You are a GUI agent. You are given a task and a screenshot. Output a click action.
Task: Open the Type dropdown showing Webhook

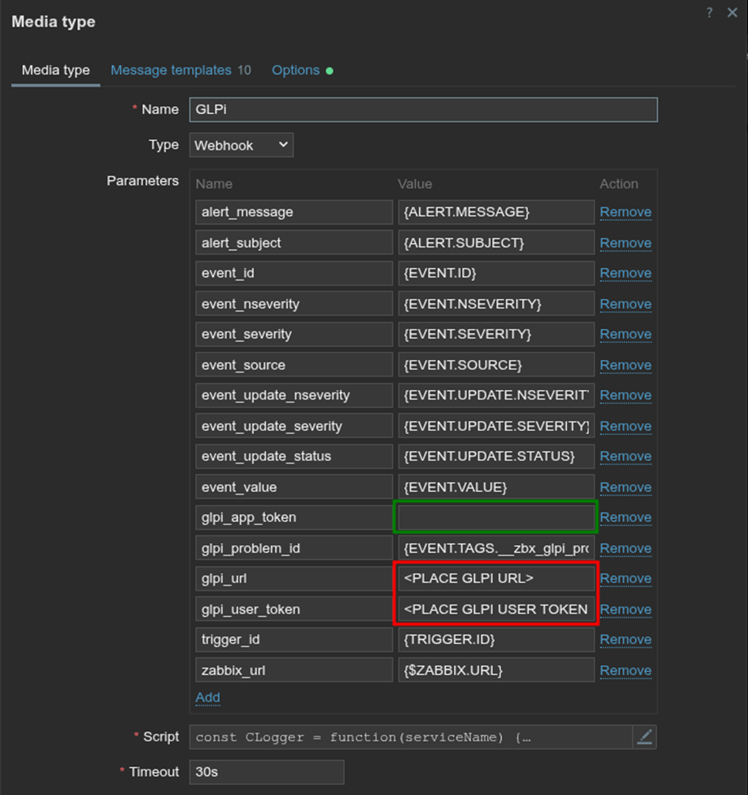(x=241, y=145)
